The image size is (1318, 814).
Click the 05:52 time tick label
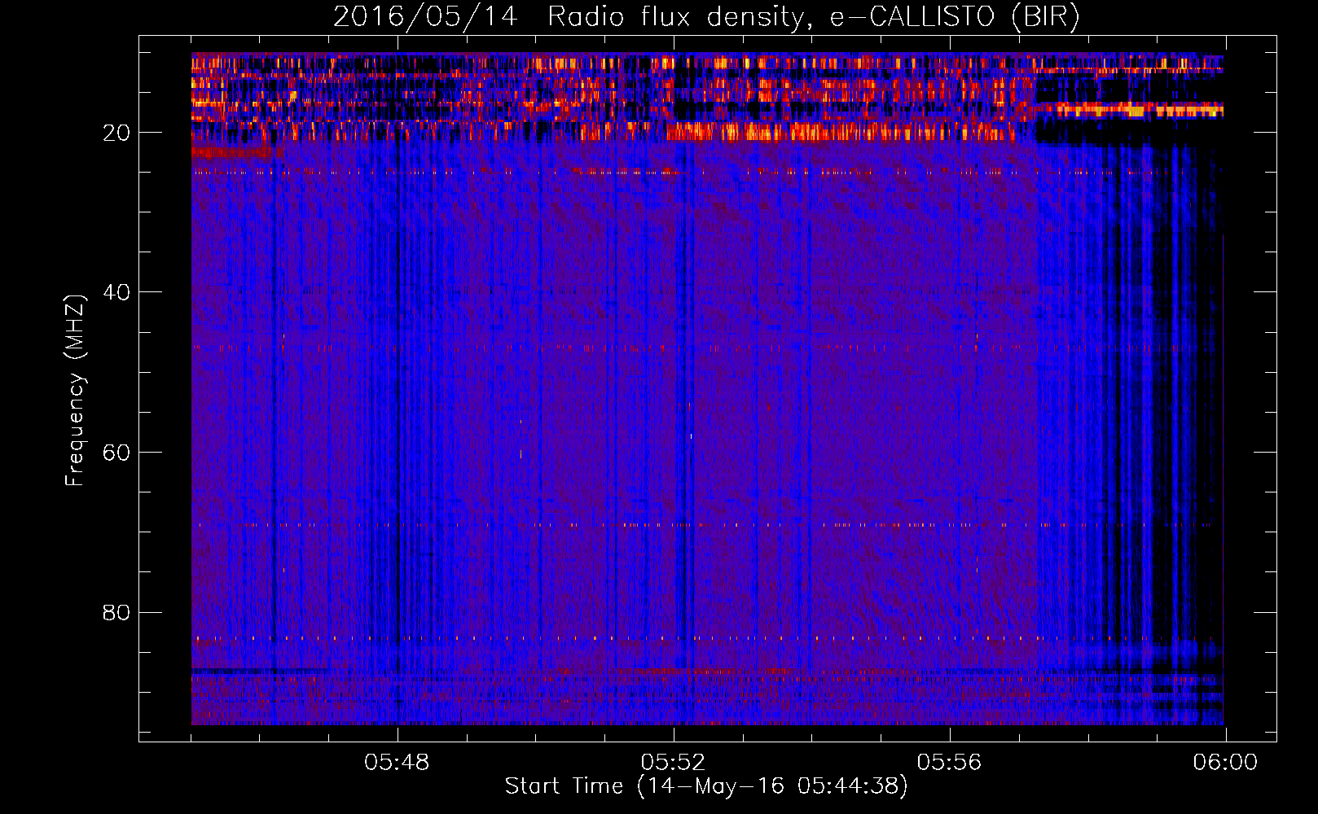pos(673,763)
